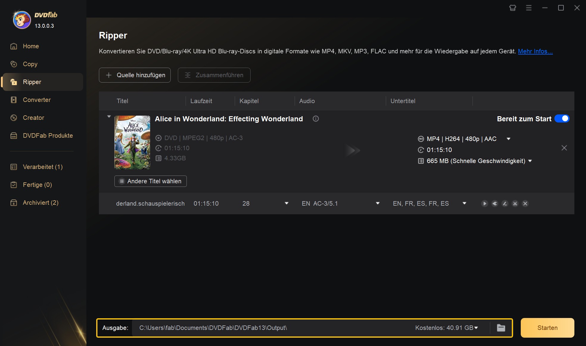Image resolution: width=586 pixels, height=346 pixels.
Task: Open the MP4 | H264 profile dropdown
Action: [x=509, y=139]
